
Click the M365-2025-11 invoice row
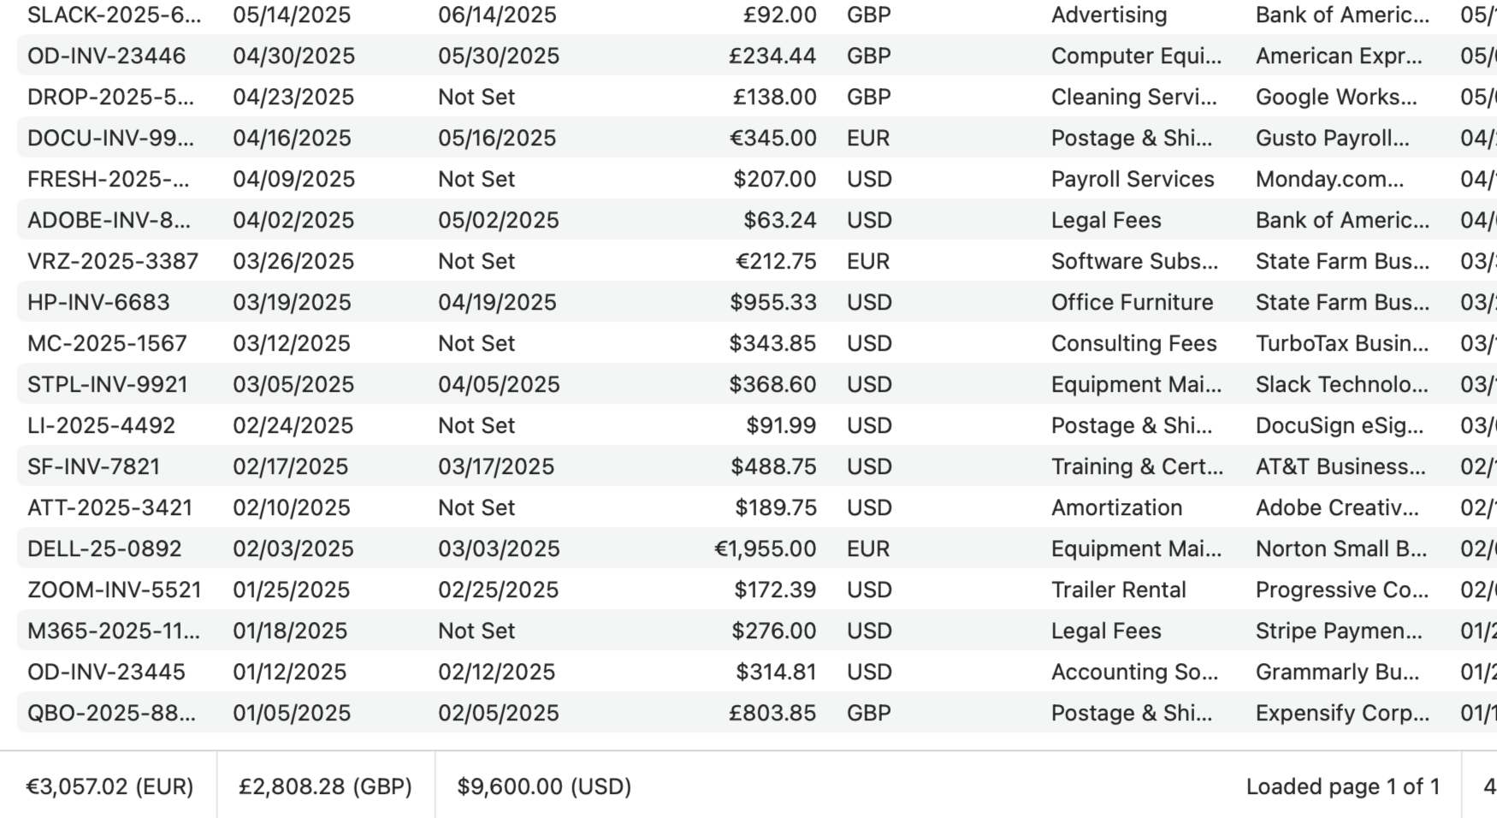[109, 631]
